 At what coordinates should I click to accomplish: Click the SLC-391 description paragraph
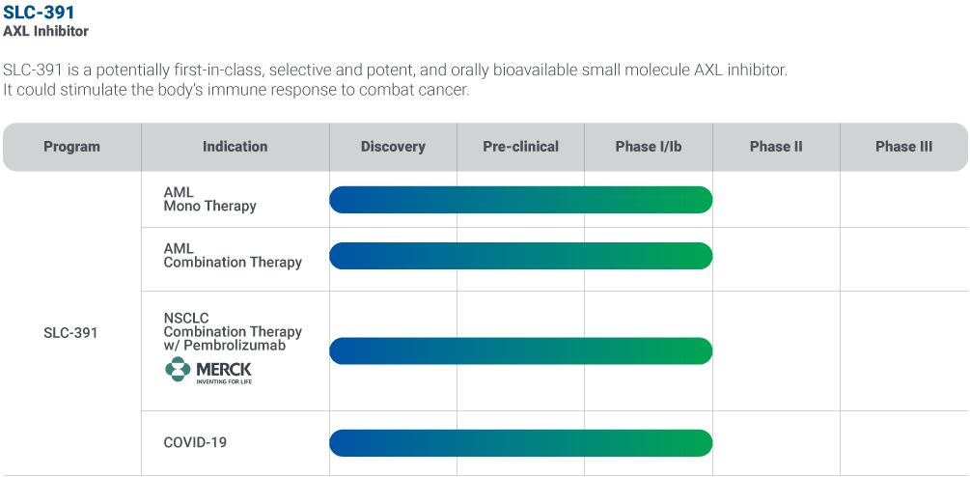tap(396, 80)
